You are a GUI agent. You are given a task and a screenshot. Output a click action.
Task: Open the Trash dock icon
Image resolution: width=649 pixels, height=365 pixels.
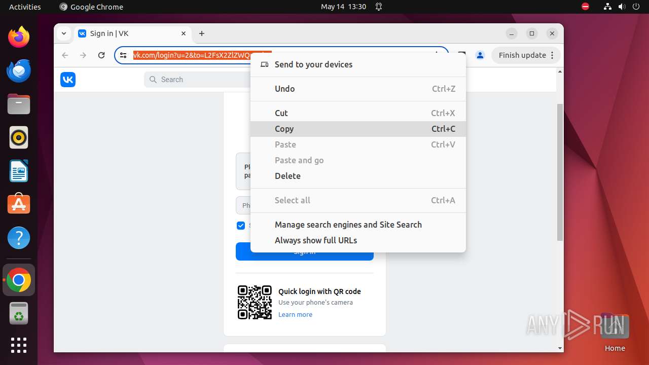tap(19, 313)
